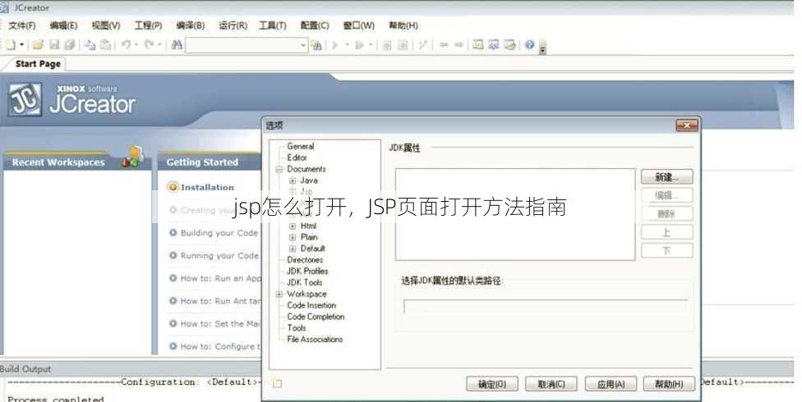The image size is (802, 402).
Task: Click the 取消(C) button
Action: tap(551, 384)
